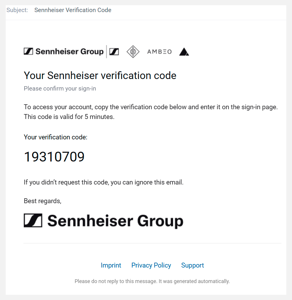The image size is (292, 300).
Task: Open the Privacy Policy link
Action: coord(151,265)
